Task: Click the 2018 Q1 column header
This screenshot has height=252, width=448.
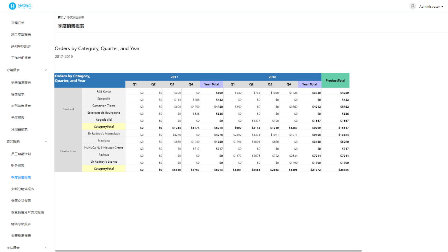Action: click(233, 84)
